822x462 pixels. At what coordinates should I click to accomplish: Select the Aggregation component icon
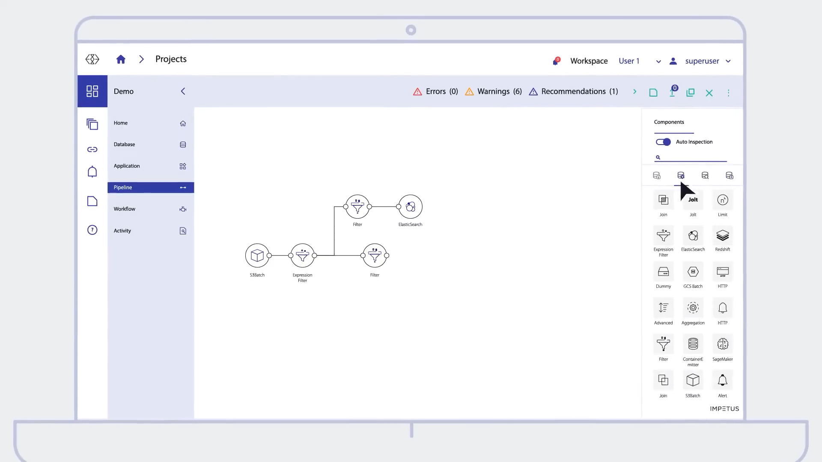click(693, 308)
